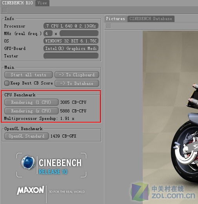This screenshot has height=204, width=198.
Task: Click the Processor name field
Action: coord(71,26)
